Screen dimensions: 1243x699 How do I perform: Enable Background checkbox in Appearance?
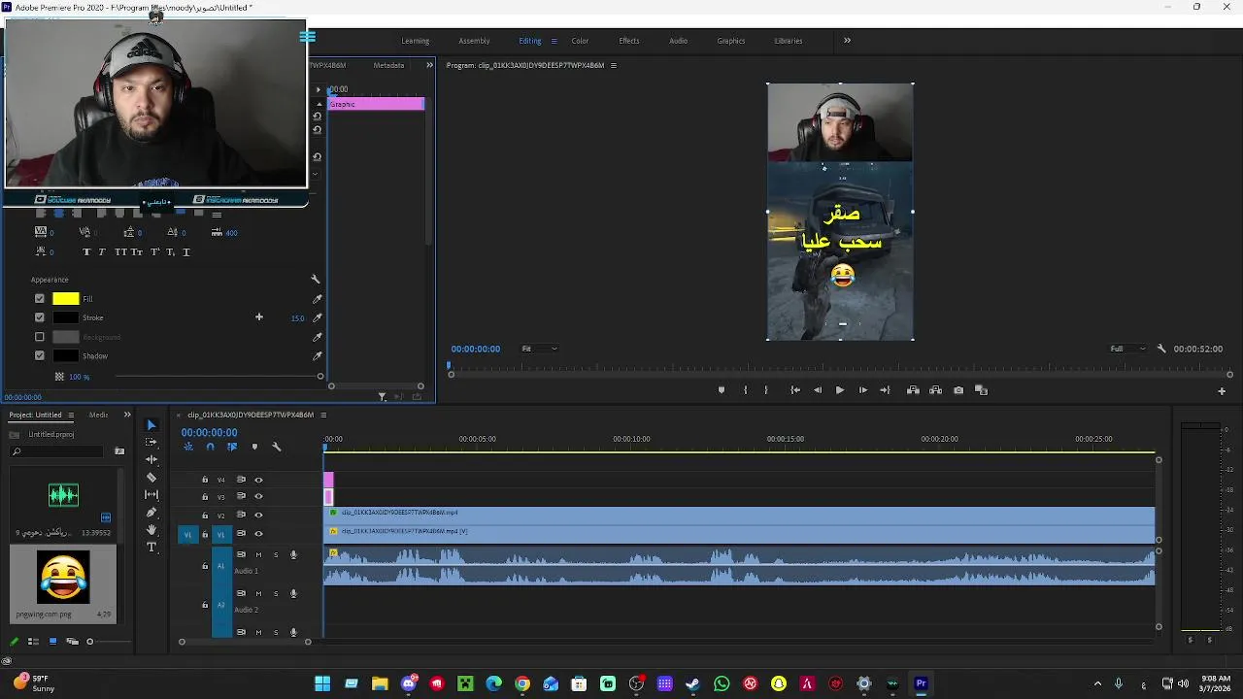tap(40, 337)
